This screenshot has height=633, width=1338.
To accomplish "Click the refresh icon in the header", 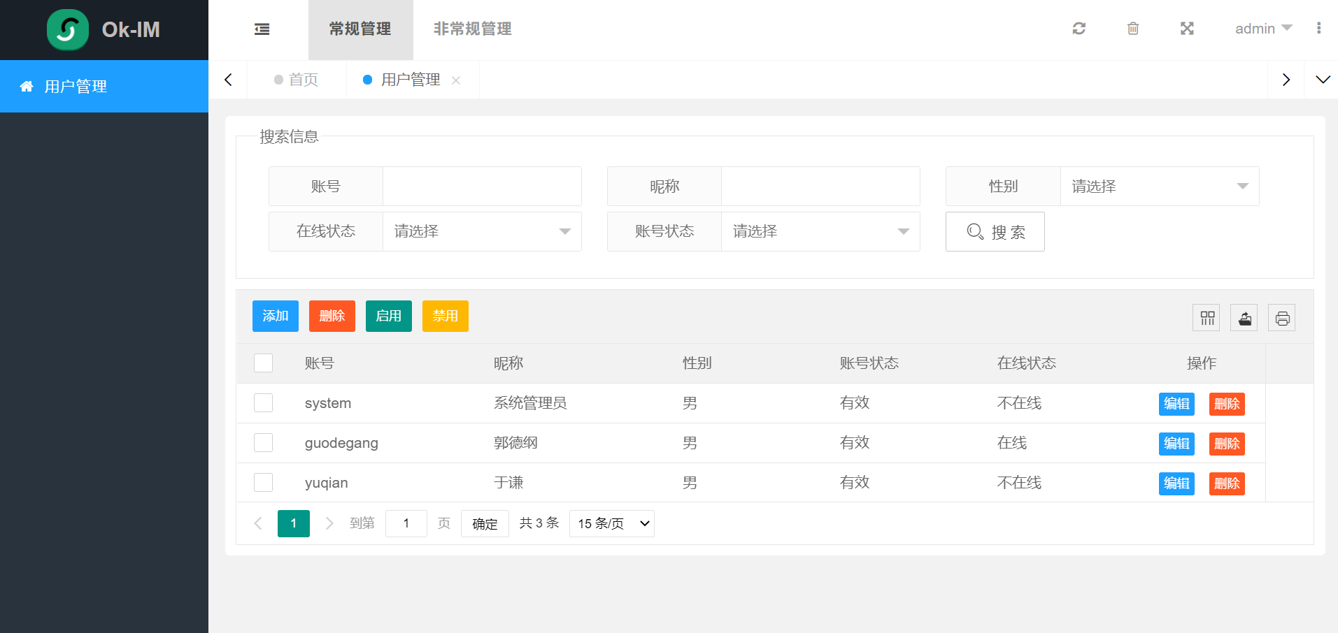I will (x=1079, y=29).
